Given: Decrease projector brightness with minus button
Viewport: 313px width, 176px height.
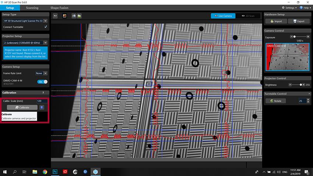Looking at the screenshot, I should pyautogui.click(x=290, y=85).
